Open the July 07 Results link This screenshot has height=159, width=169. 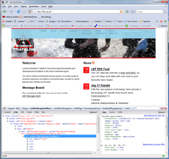(100, 85)
